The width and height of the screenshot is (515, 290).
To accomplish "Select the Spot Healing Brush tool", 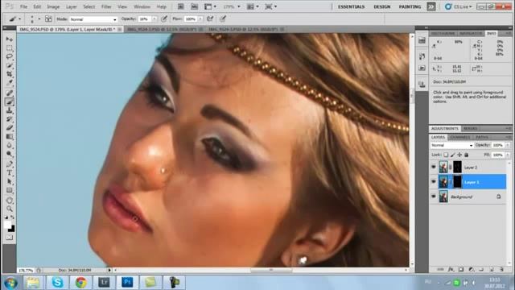I will click(x=9, y=93).
